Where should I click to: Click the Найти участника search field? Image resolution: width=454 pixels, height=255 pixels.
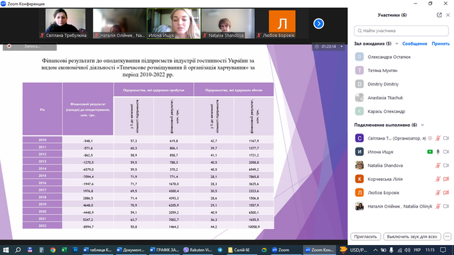coord(401,31)
